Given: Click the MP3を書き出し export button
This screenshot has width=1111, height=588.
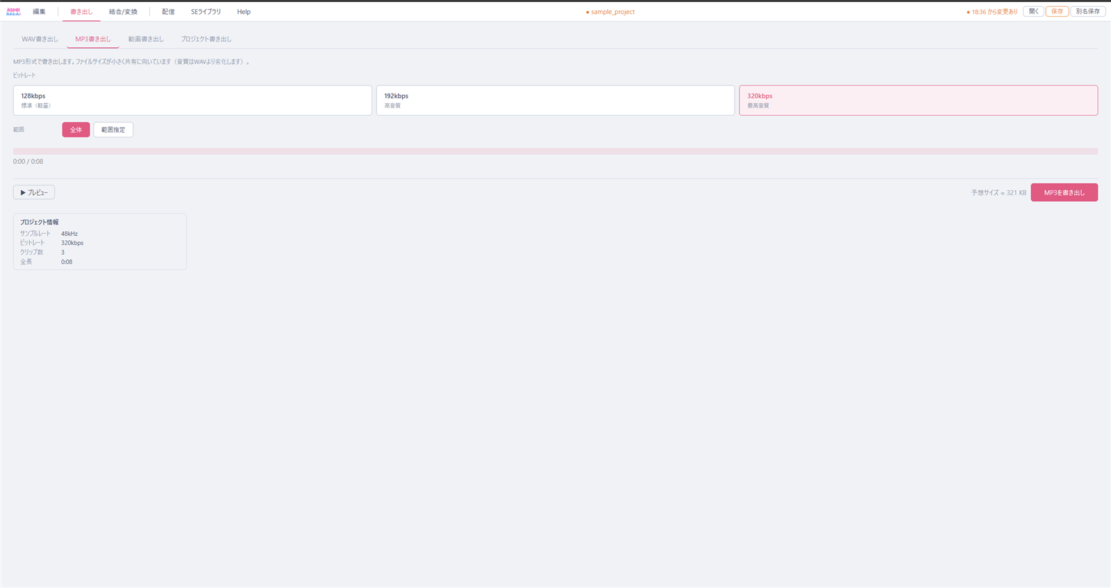Looking at the screenshot, I should click(x=1064, y=192).
